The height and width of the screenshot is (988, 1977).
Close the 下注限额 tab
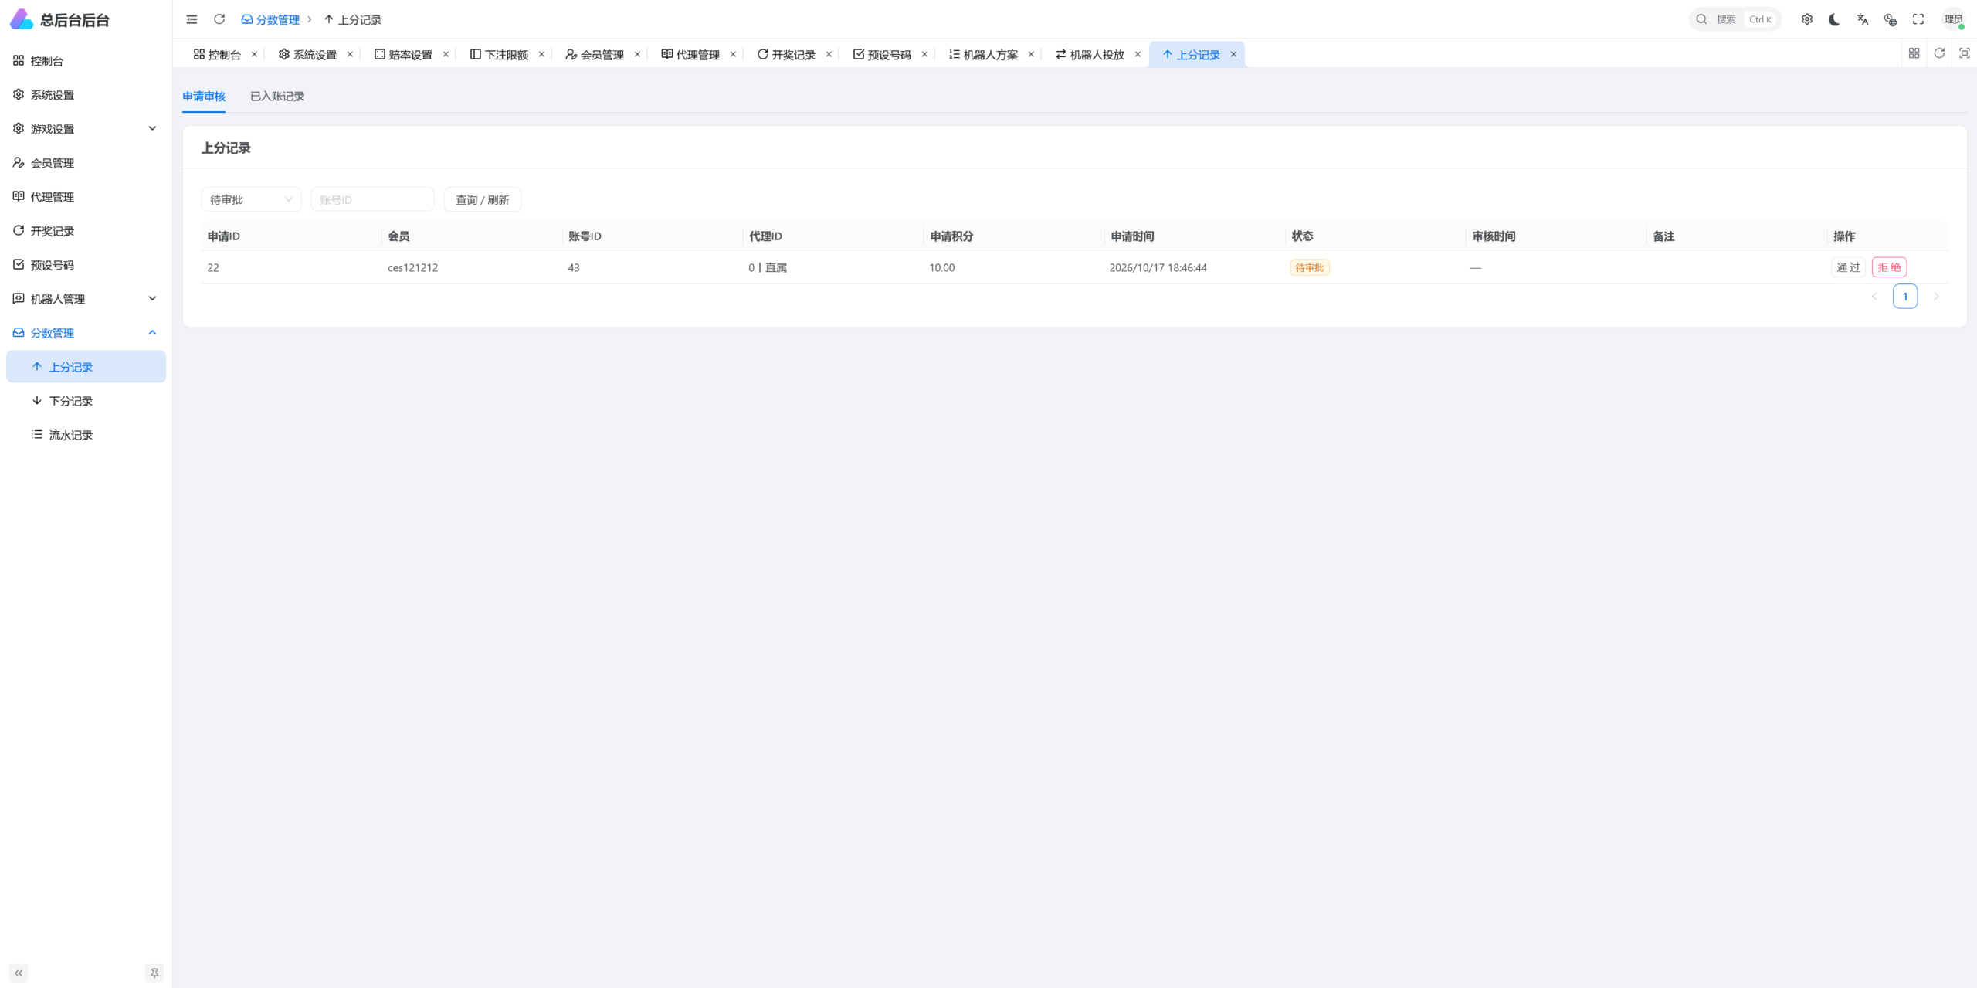click(x=541, y=54)
